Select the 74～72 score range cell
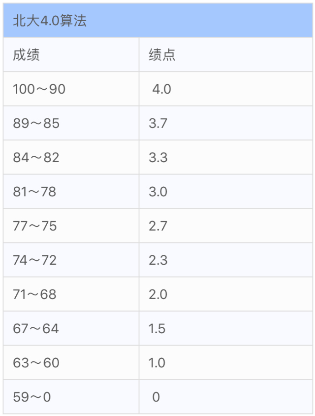This screenshot has width=315, height=416. click(71, 260)
